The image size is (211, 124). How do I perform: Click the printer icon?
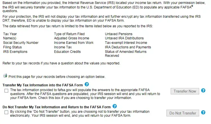coord(5,76)
